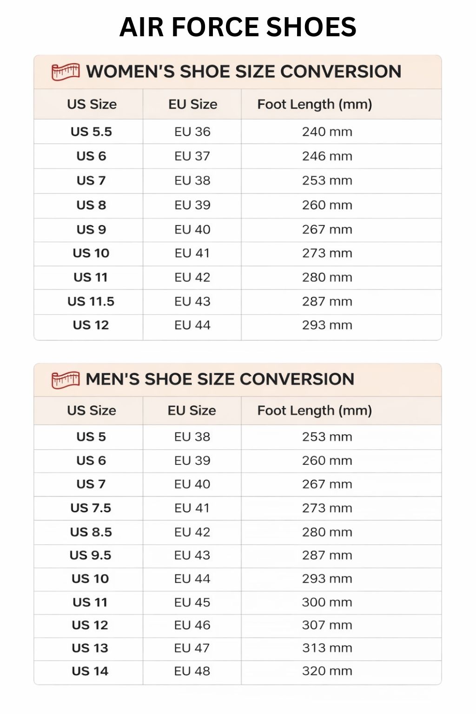Select the US 14 row label

(90, 671)
